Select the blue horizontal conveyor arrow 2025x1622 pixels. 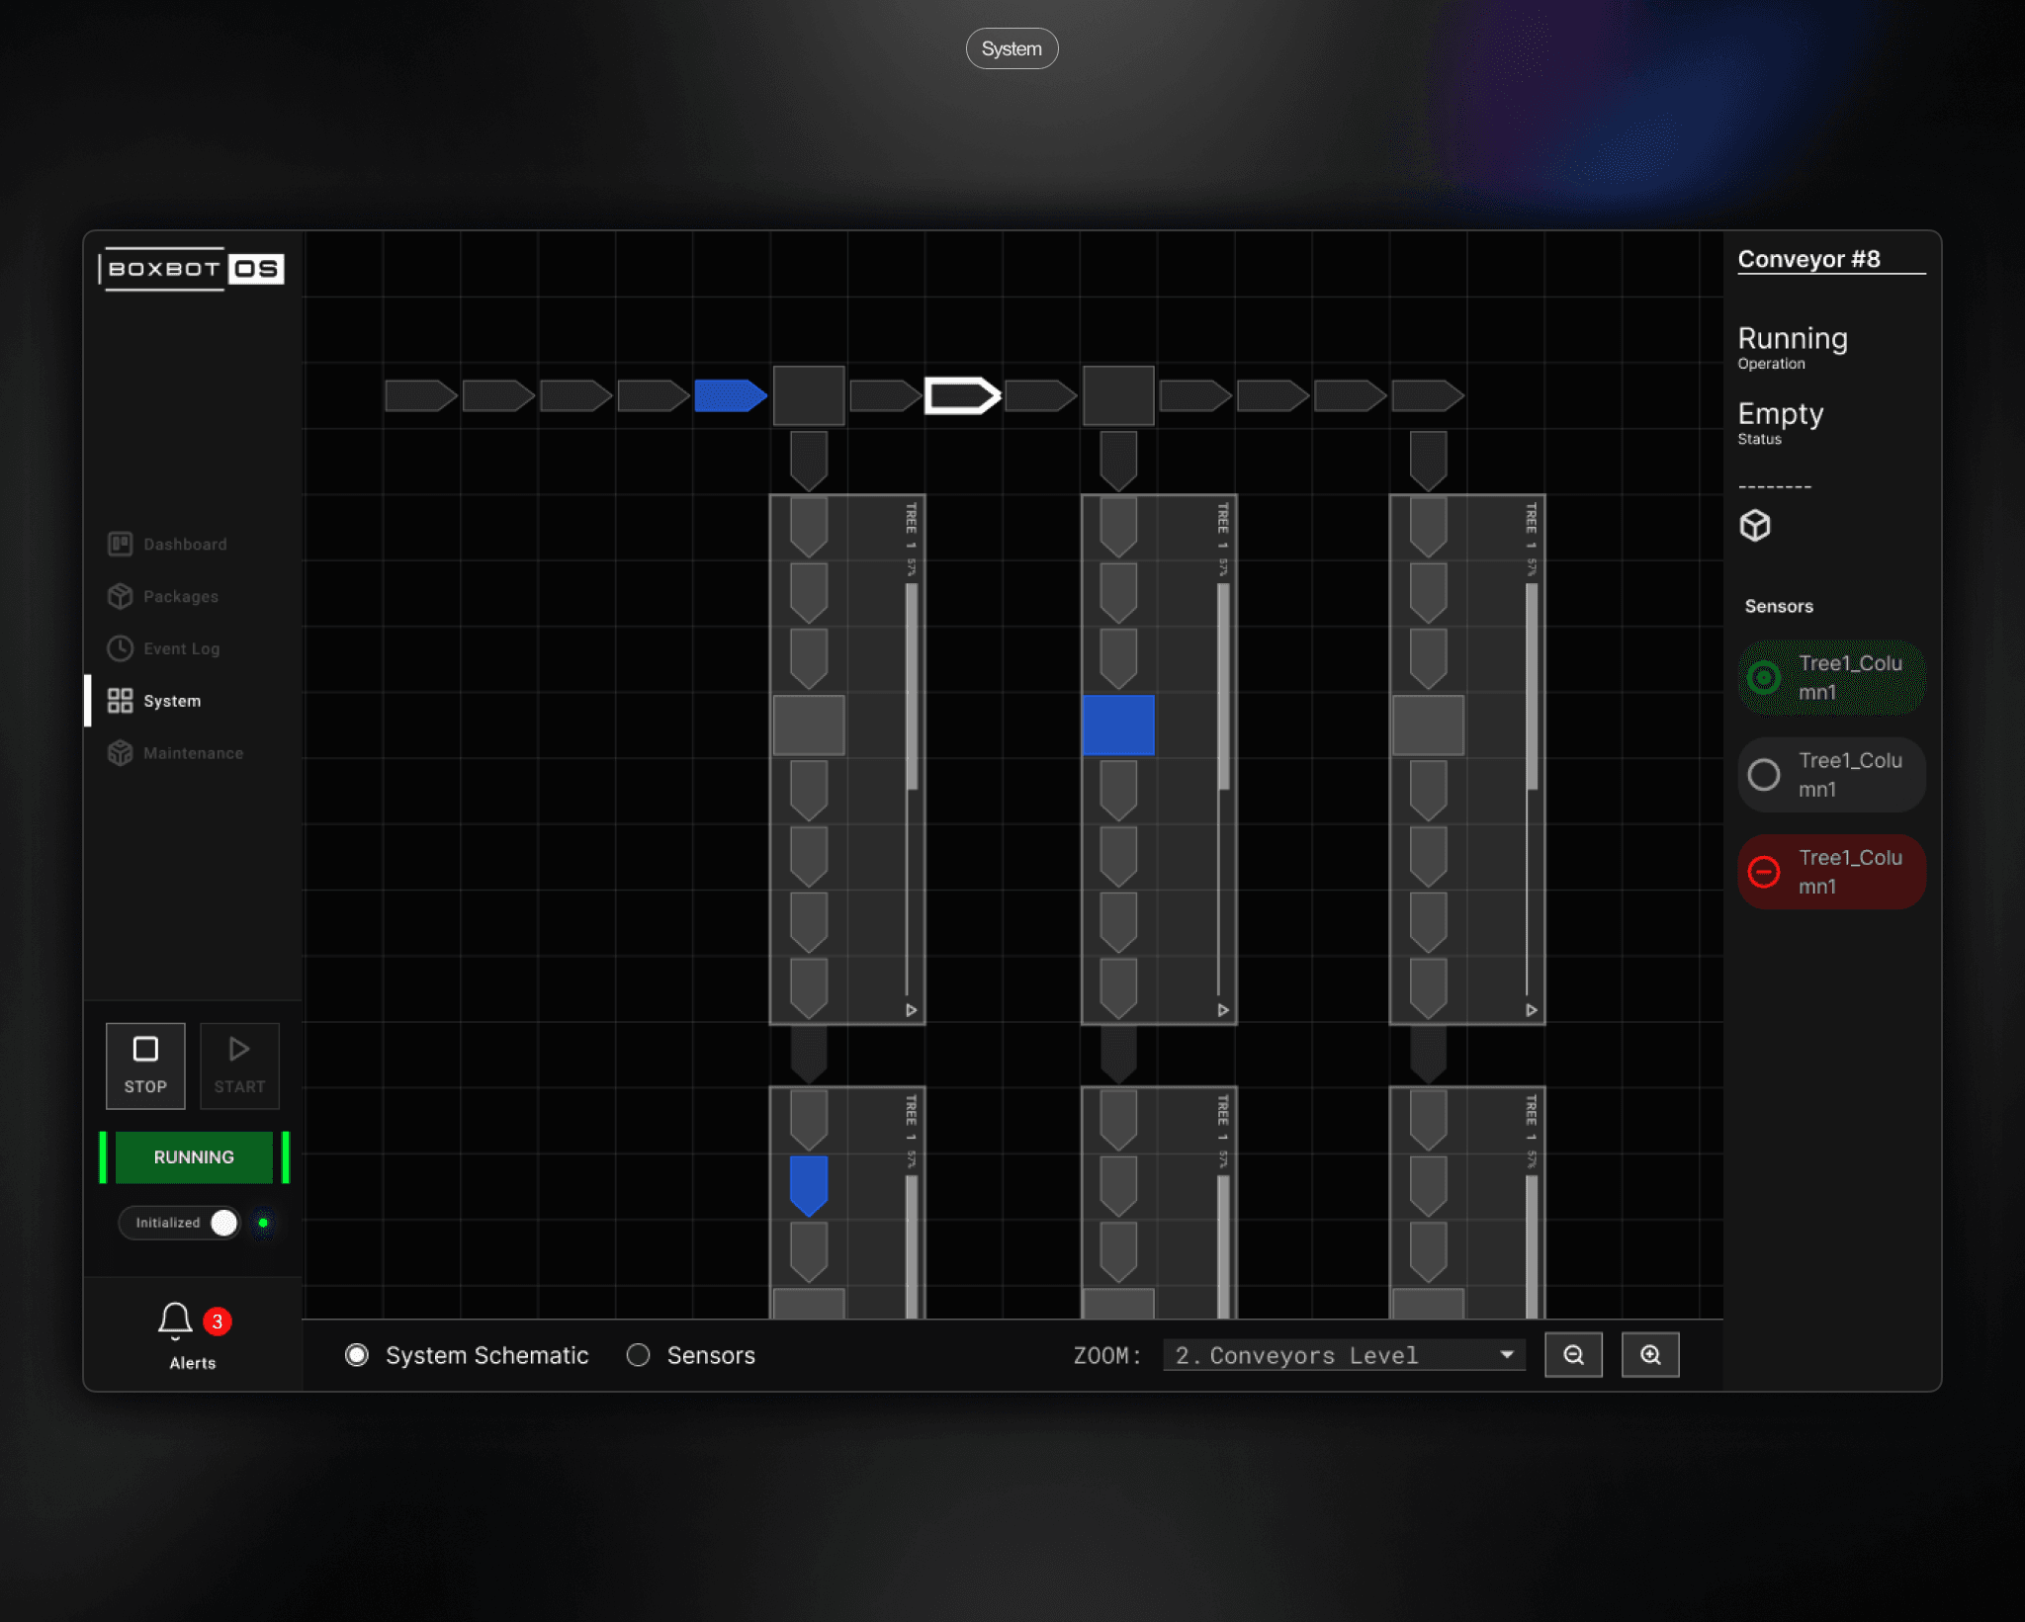[730, 396]
